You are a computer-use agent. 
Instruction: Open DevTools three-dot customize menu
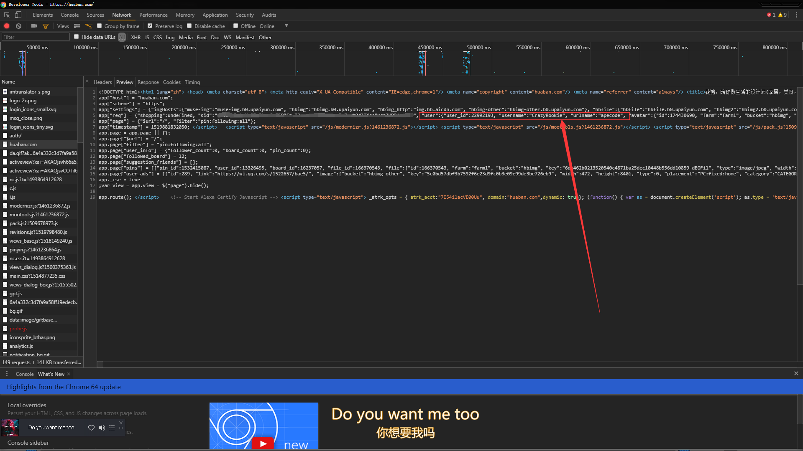pos(796,15)
